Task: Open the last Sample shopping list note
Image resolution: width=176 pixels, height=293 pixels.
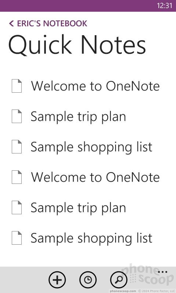Action: pyautogui.click(x=91, y=238)
